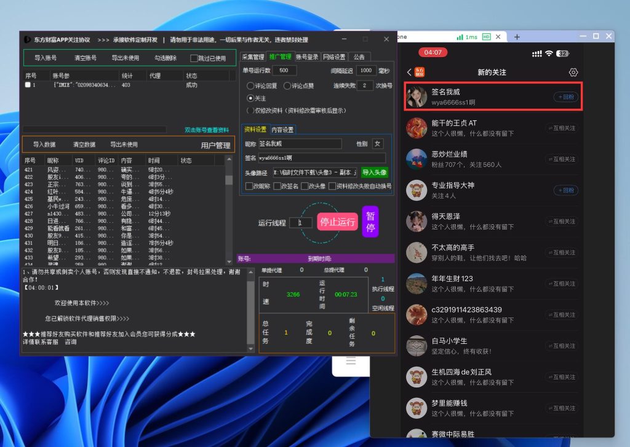Image resolution: width=630 pixels, height=447 pixels.
Task: Open the 性别 gender selector showing 女
Action: (x=377, y=144)
